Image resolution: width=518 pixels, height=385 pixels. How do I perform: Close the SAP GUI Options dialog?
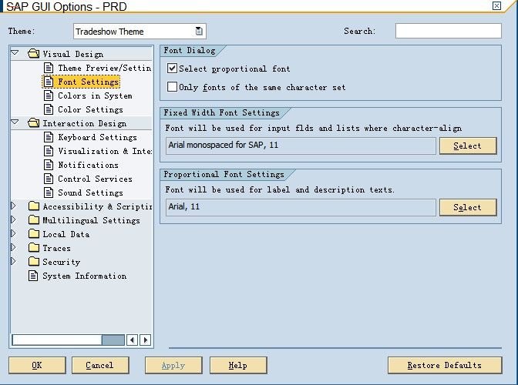[496, 5]
